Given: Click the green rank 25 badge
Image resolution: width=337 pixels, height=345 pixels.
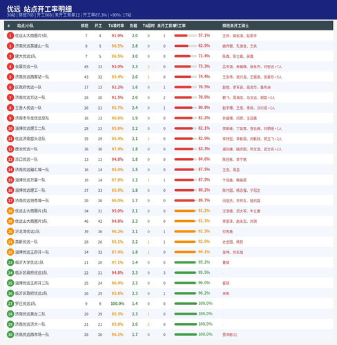Looking at the screenshot, I should [10, 283].
